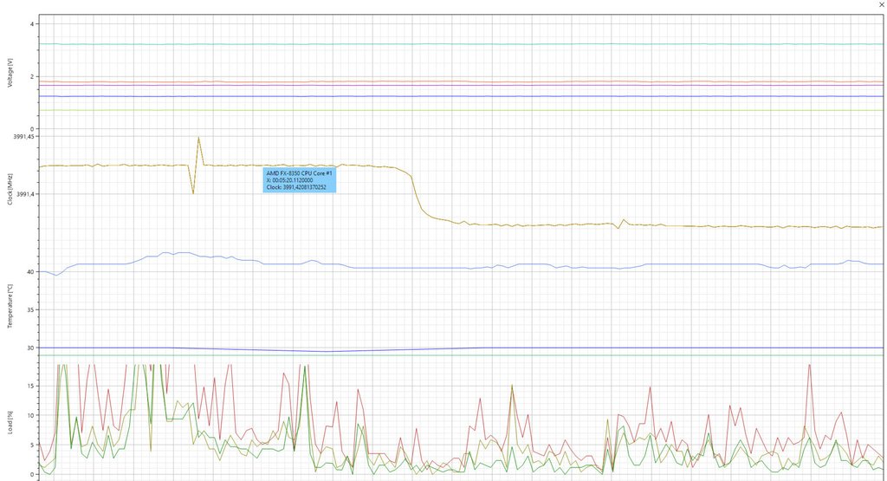Click the 35 temperature axis value
887x481 pixels.
[x=30, y=310]
